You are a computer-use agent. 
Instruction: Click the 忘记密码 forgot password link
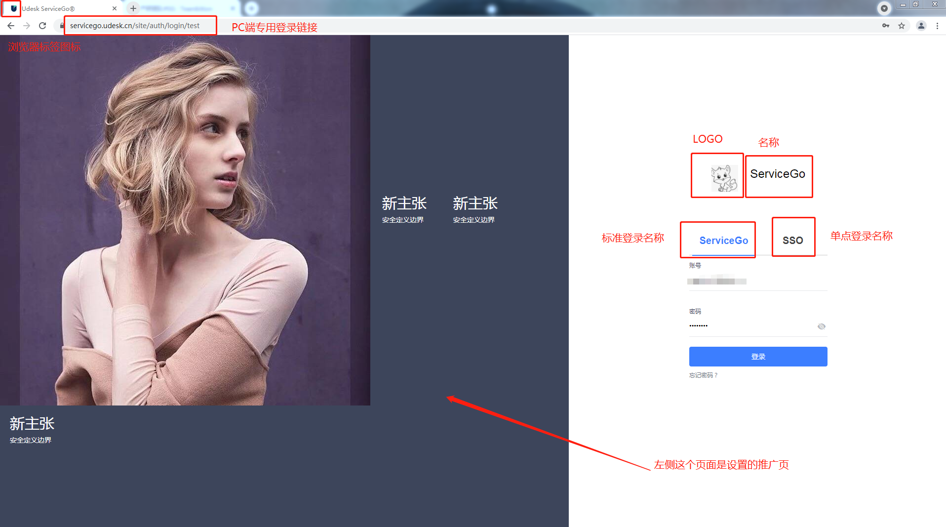tap(703, 375)
